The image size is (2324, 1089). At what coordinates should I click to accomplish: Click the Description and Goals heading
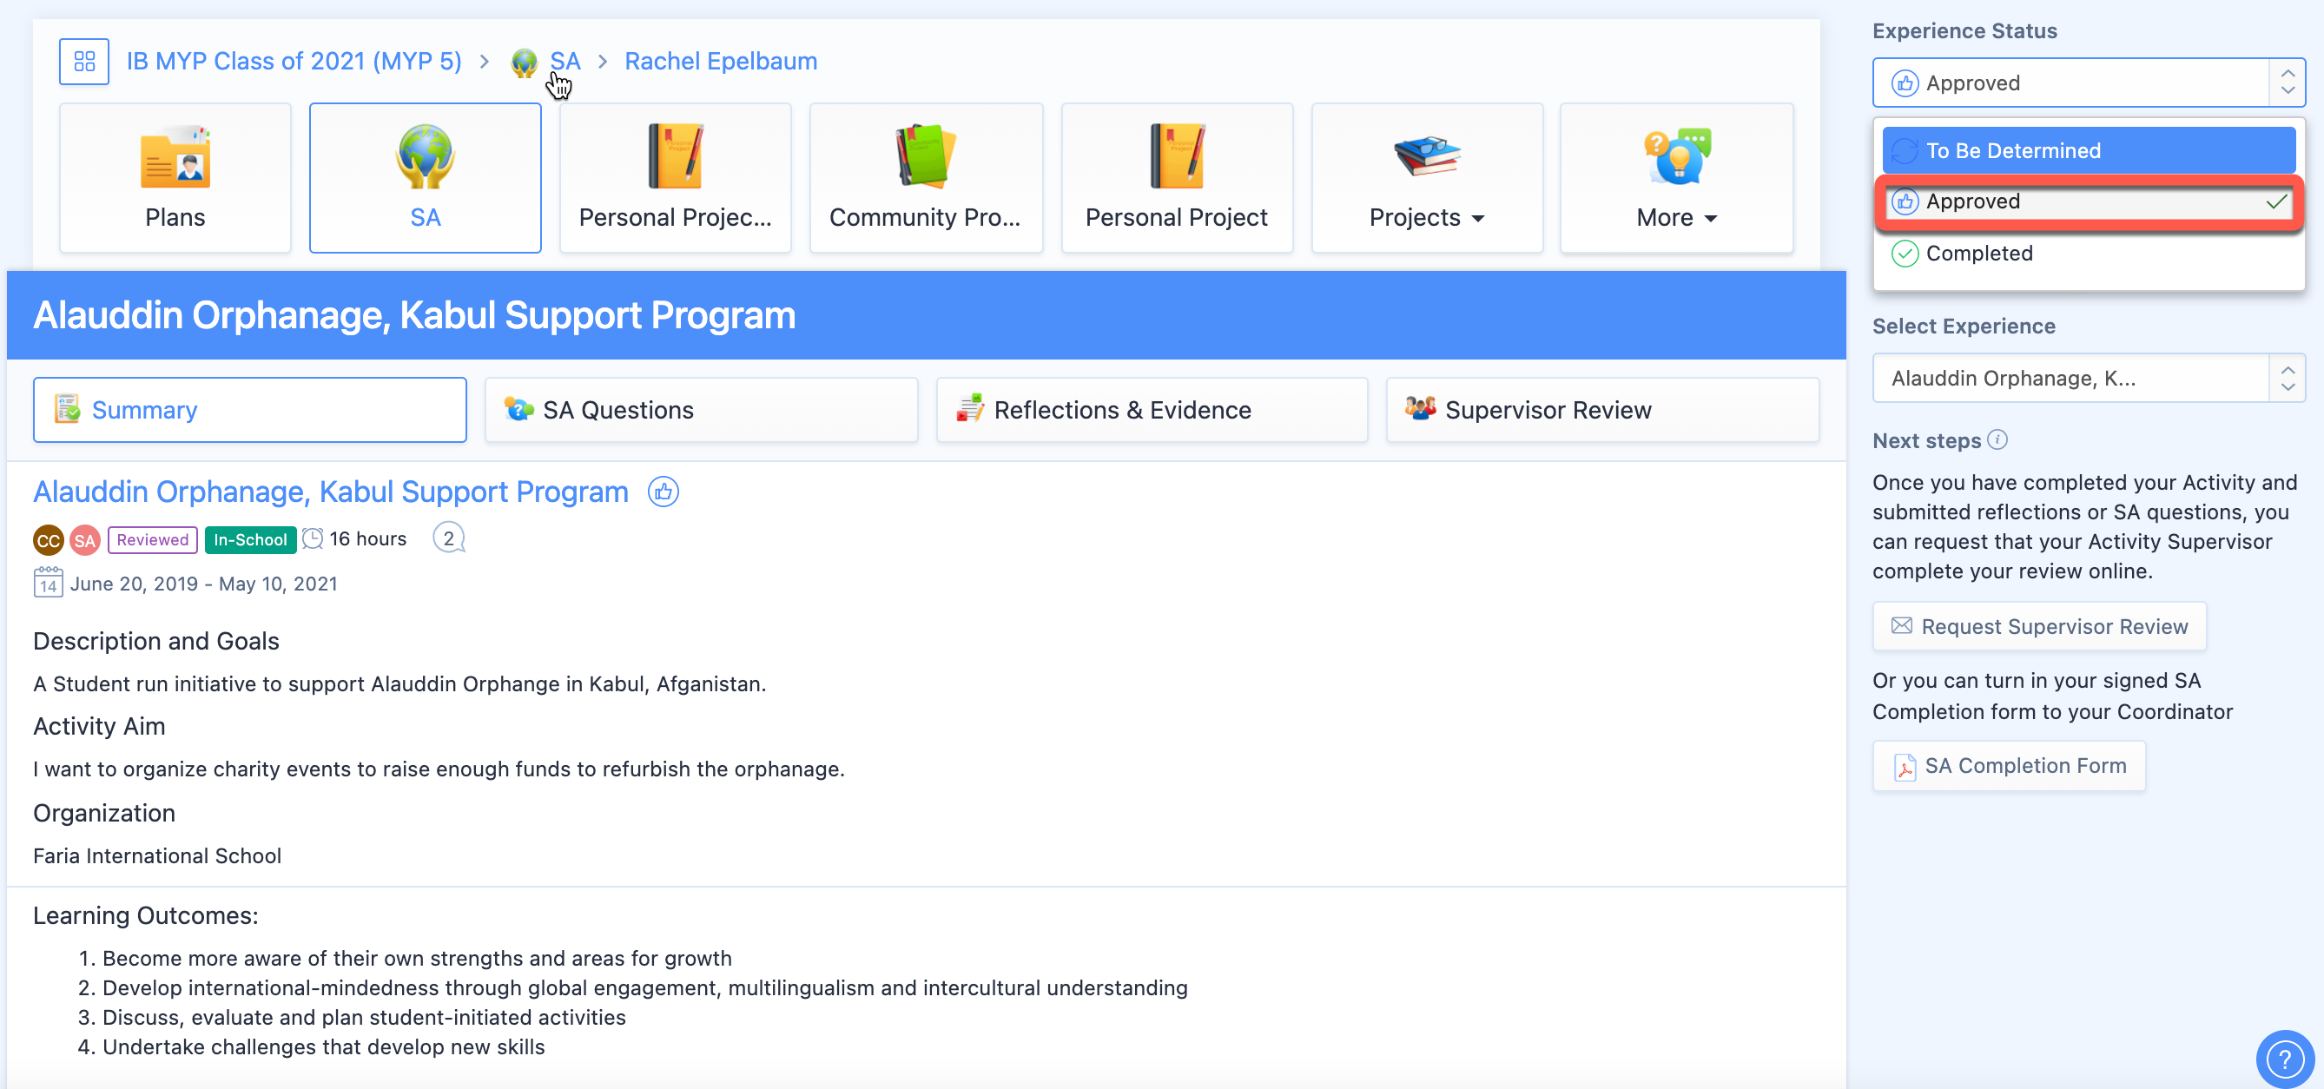(156, 641)
